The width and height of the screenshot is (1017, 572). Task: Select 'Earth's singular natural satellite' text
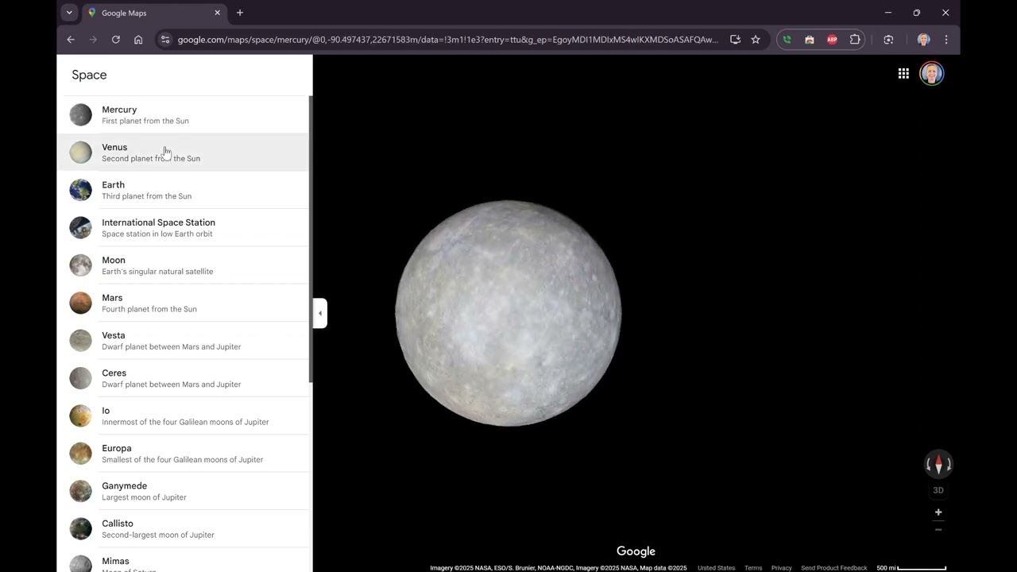click(x=157, y=272)
